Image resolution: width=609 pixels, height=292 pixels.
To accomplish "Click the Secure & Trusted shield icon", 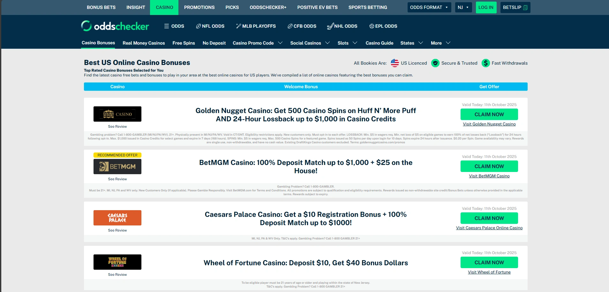I will point(435,63).
